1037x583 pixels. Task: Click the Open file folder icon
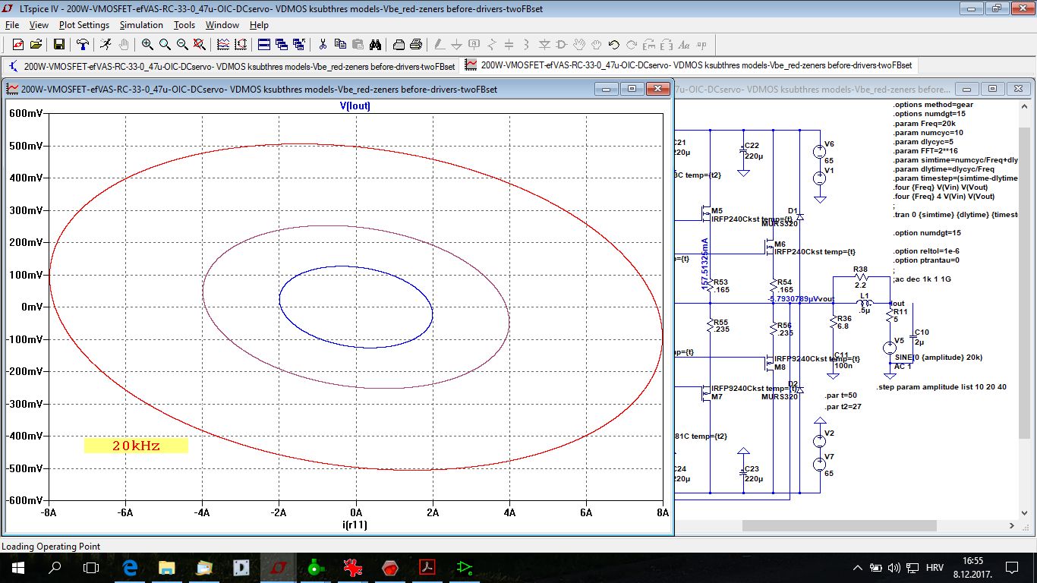[x=36, y=44]
